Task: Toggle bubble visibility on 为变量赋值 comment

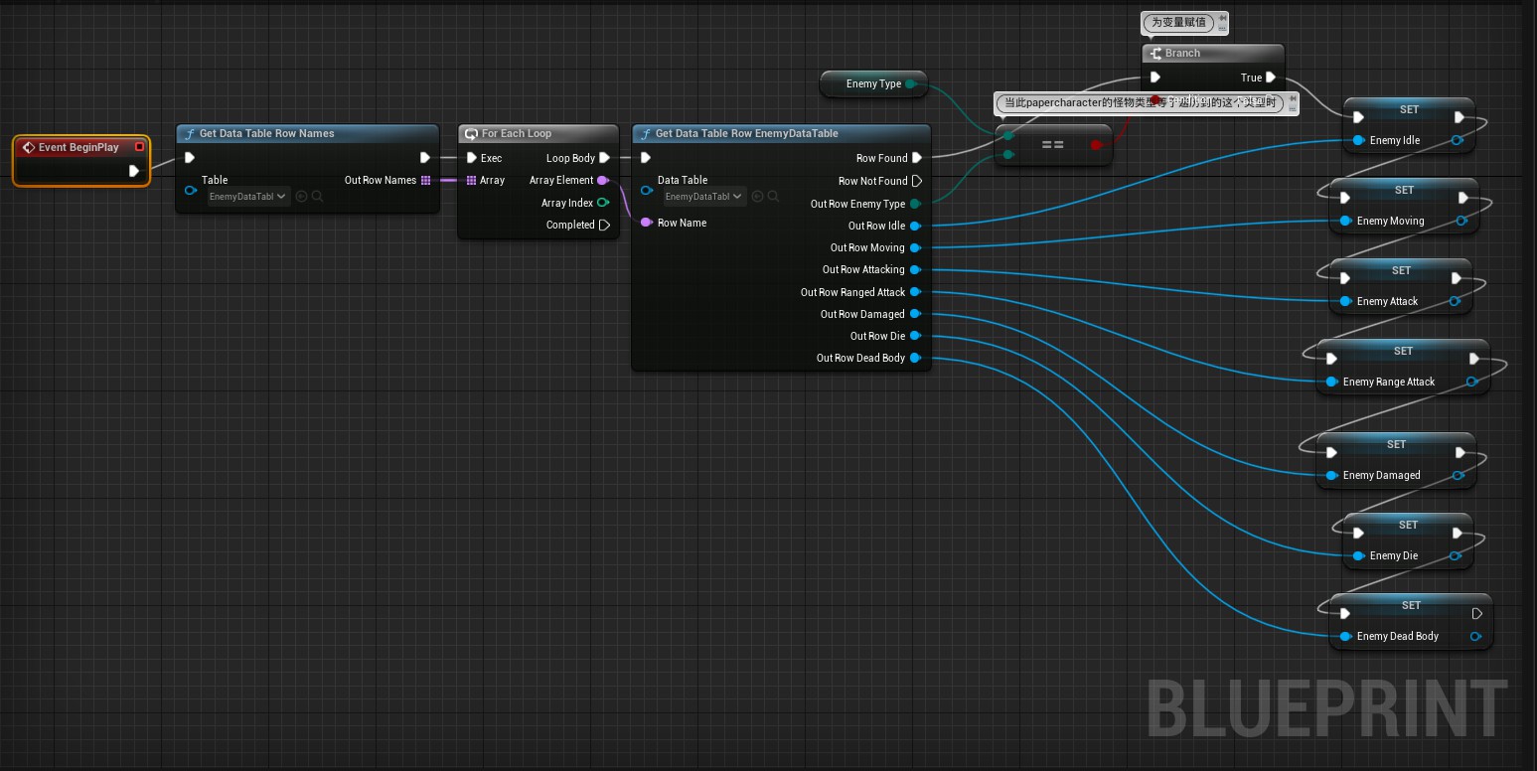Action: (x=1222, y=27)
